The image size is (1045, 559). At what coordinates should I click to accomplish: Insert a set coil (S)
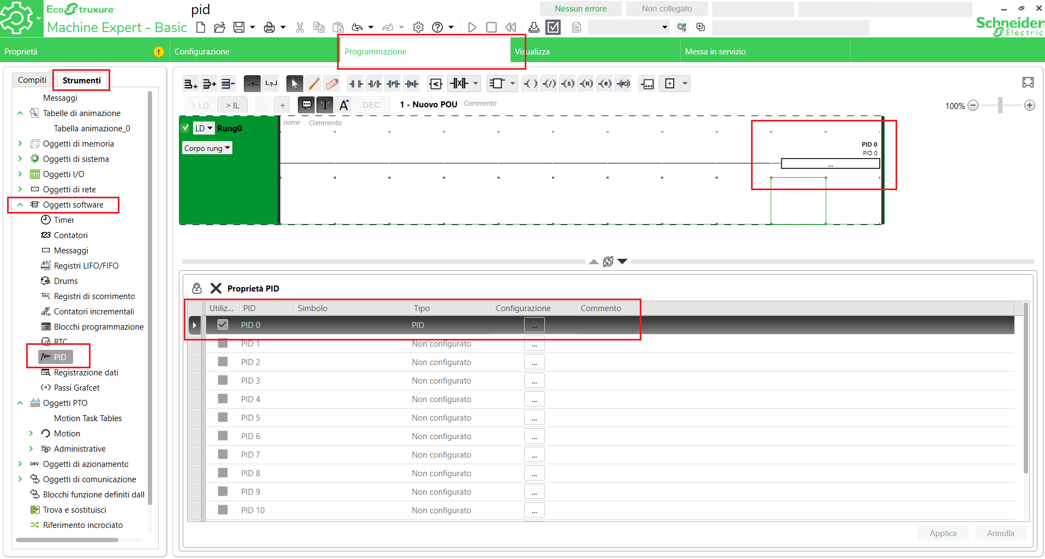tap(568, 83)
